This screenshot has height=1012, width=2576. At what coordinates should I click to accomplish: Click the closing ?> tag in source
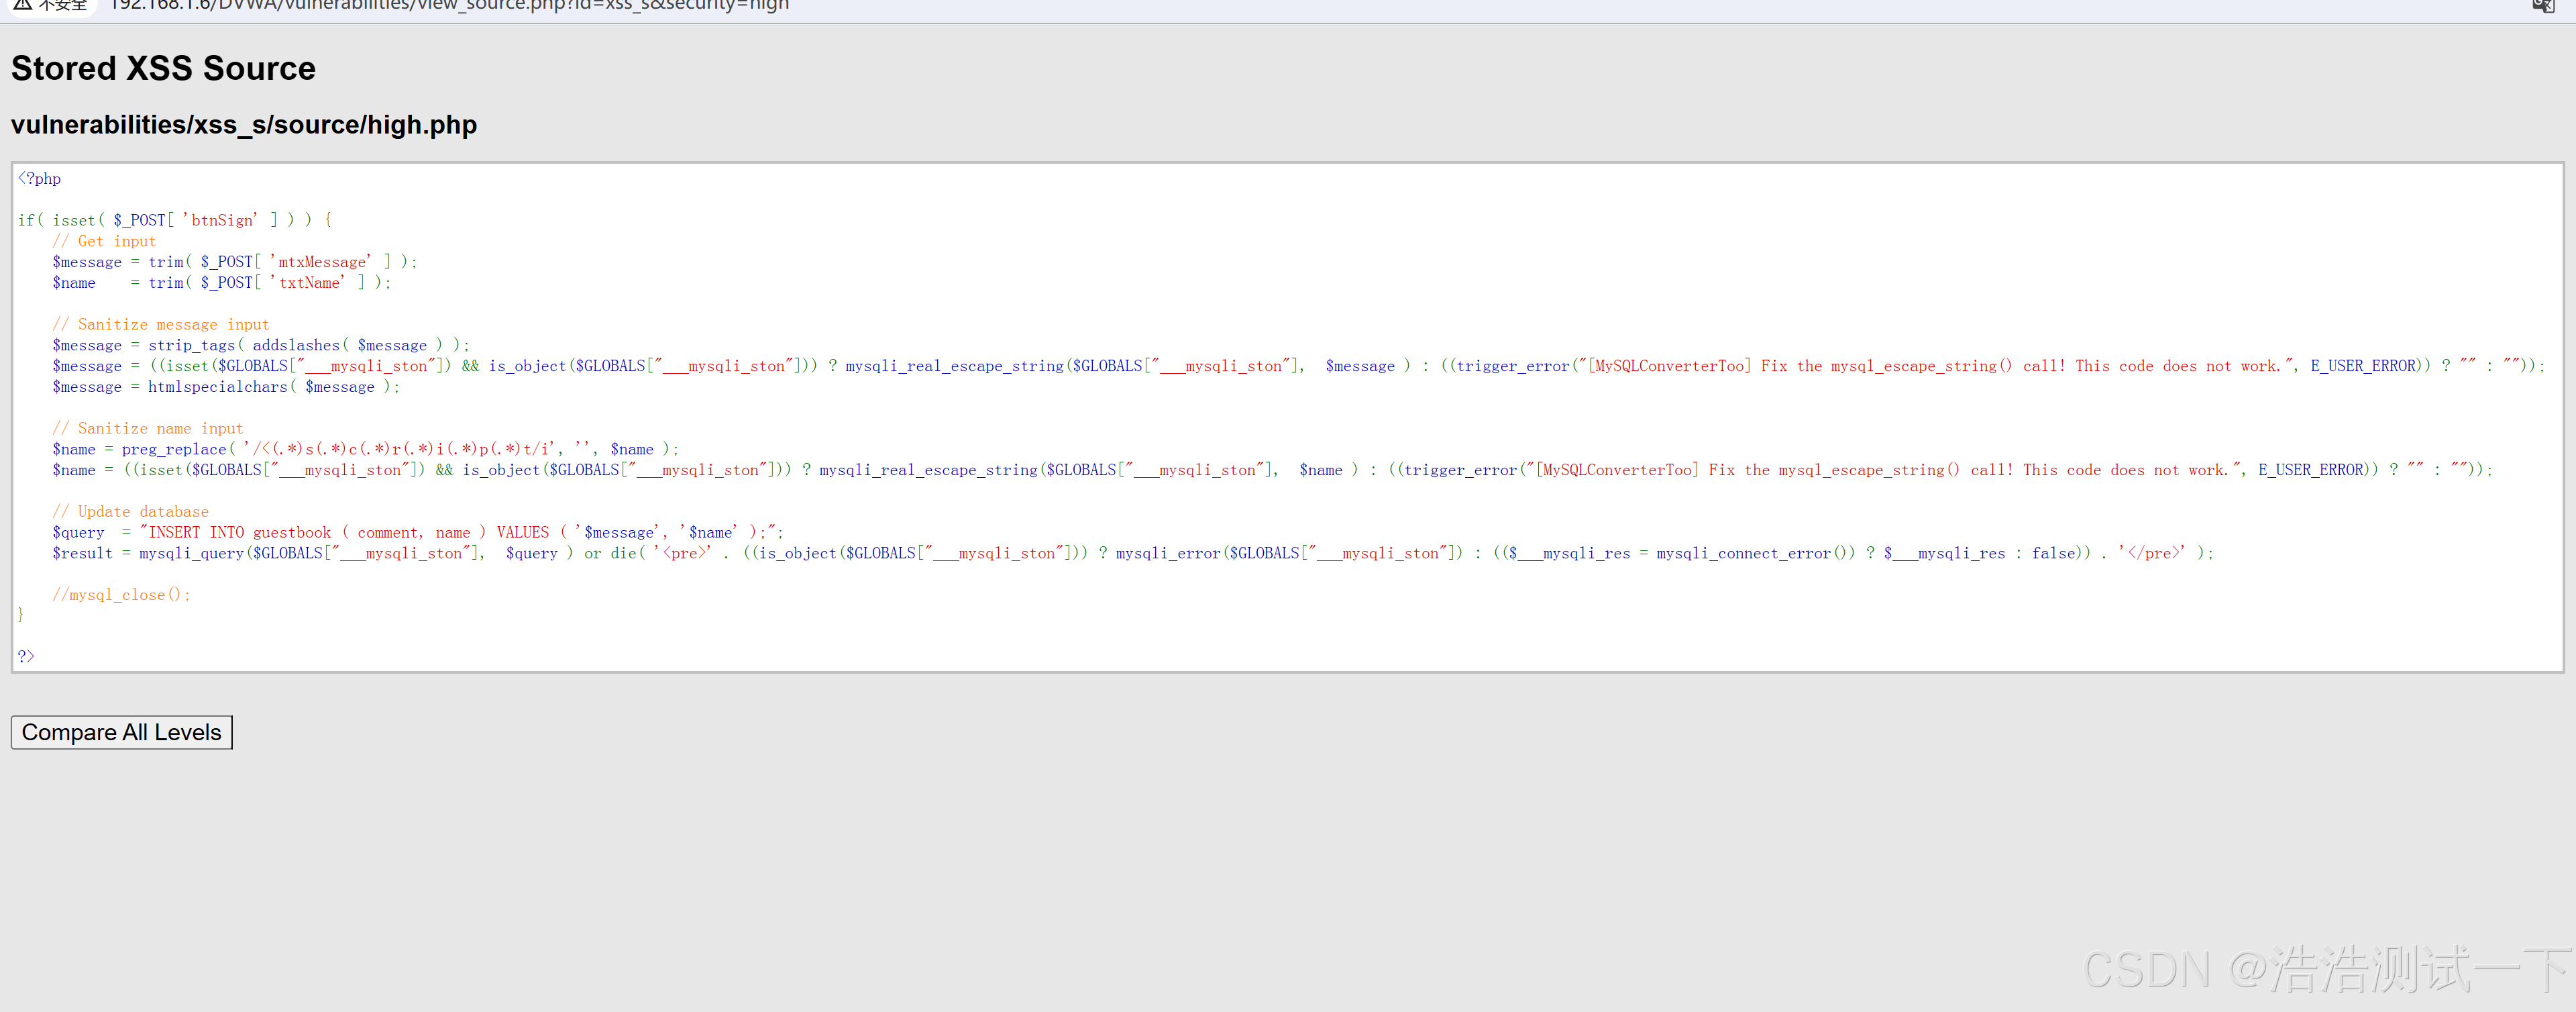26,656
